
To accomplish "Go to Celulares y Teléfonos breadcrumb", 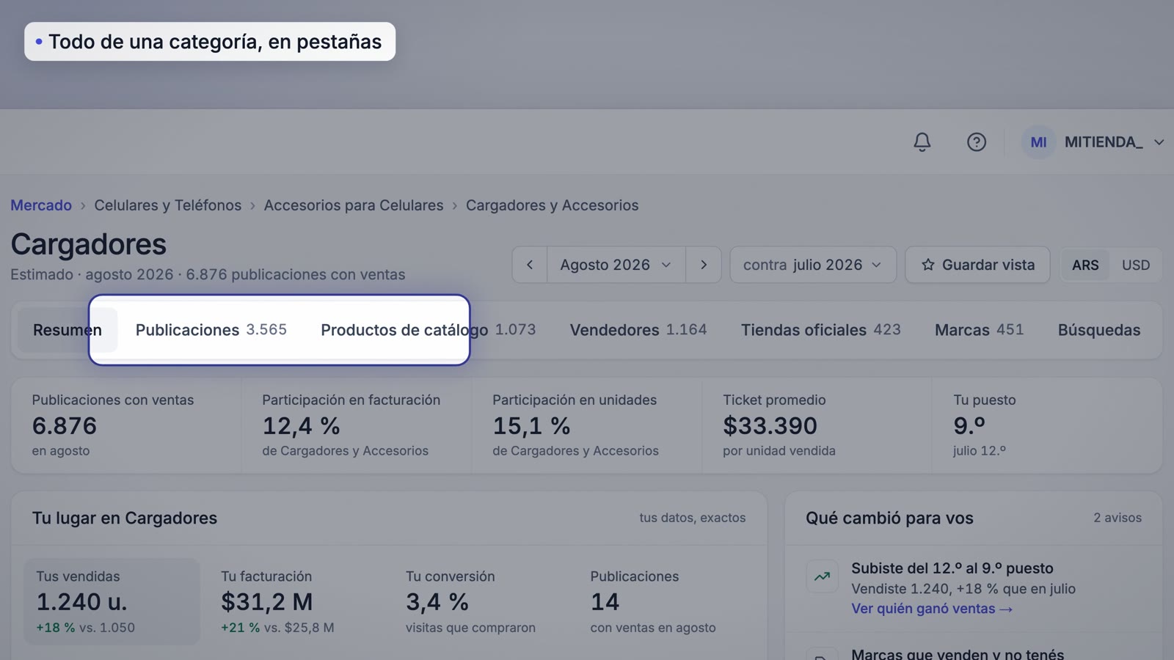I will 167,205.
